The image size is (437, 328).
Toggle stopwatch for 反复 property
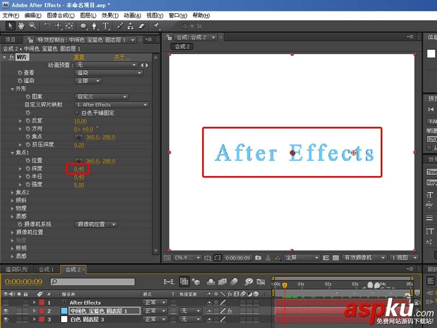[28, 120]
